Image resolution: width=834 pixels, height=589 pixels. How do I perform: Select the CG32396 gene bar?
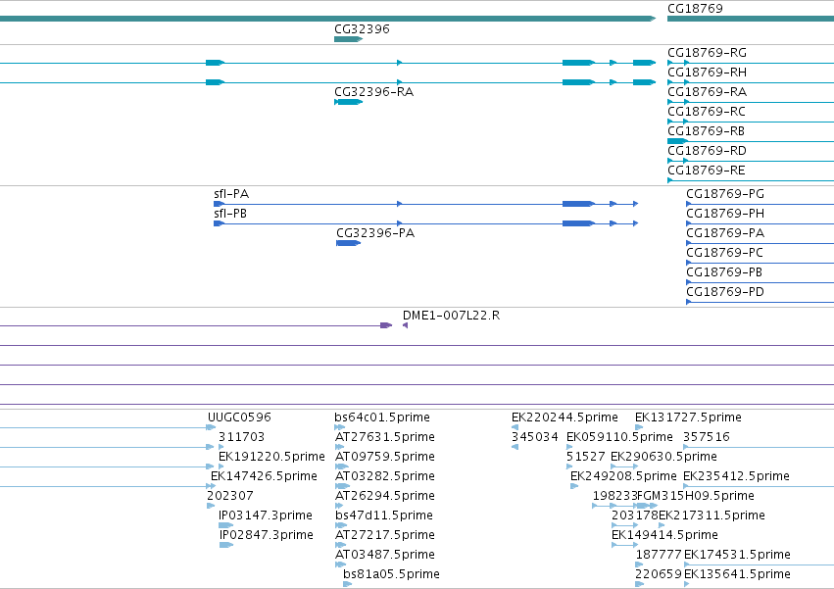pos(348,39)
